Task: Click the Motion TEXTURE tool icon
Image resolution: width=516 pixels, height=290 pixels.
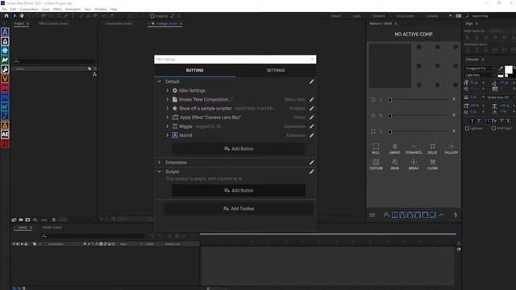Action: 376,164
